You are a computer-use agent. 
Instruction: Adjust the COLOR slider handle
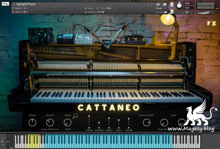click(x=129, y=119)
